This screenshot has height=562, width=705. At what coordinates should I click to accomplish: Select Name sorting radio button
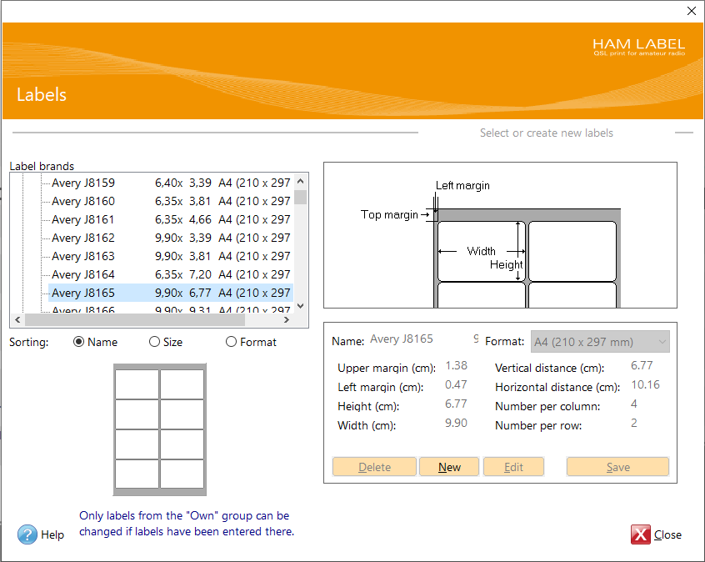(78, 342)
